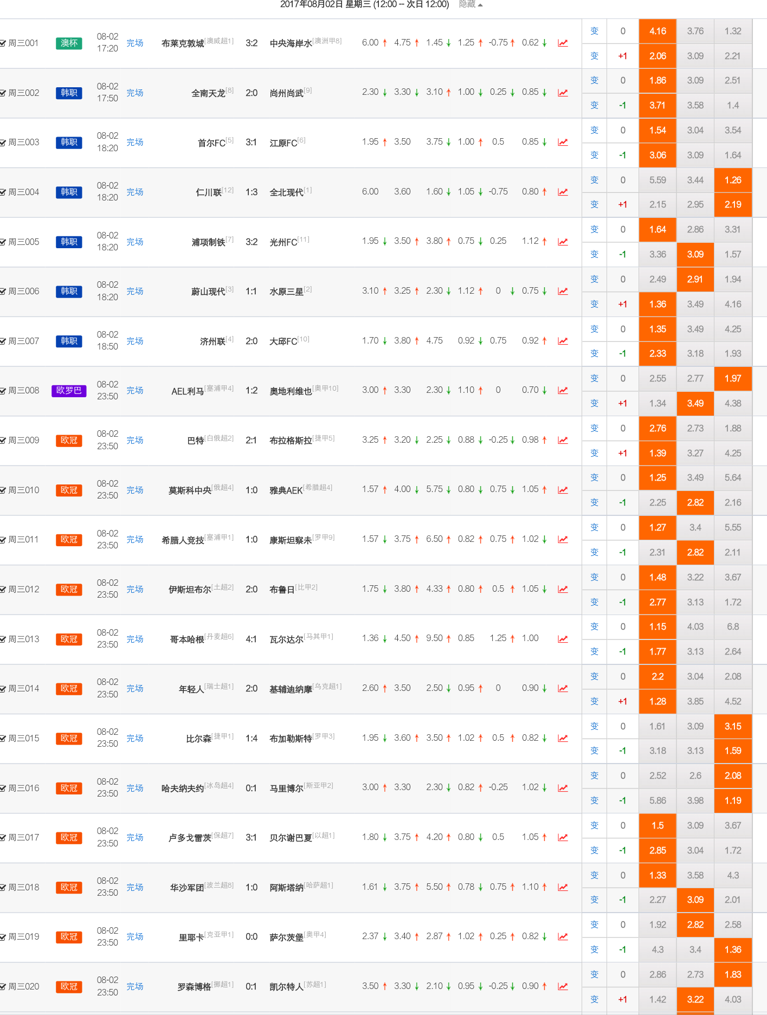This screenshot has height=1015, width=767.
Task: Open the odds trend chart for 周三017
Action: pyautogui.click(x=563, y=837)
